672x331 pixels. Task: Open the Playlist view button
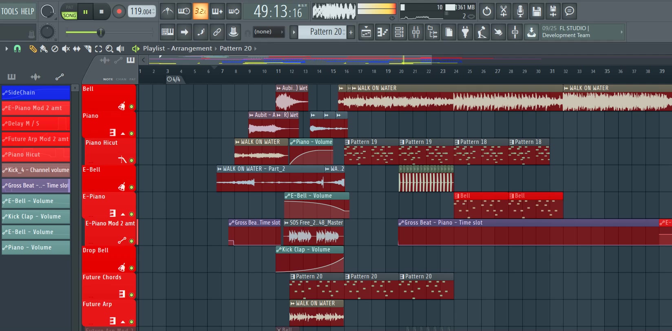click(366, 32)
